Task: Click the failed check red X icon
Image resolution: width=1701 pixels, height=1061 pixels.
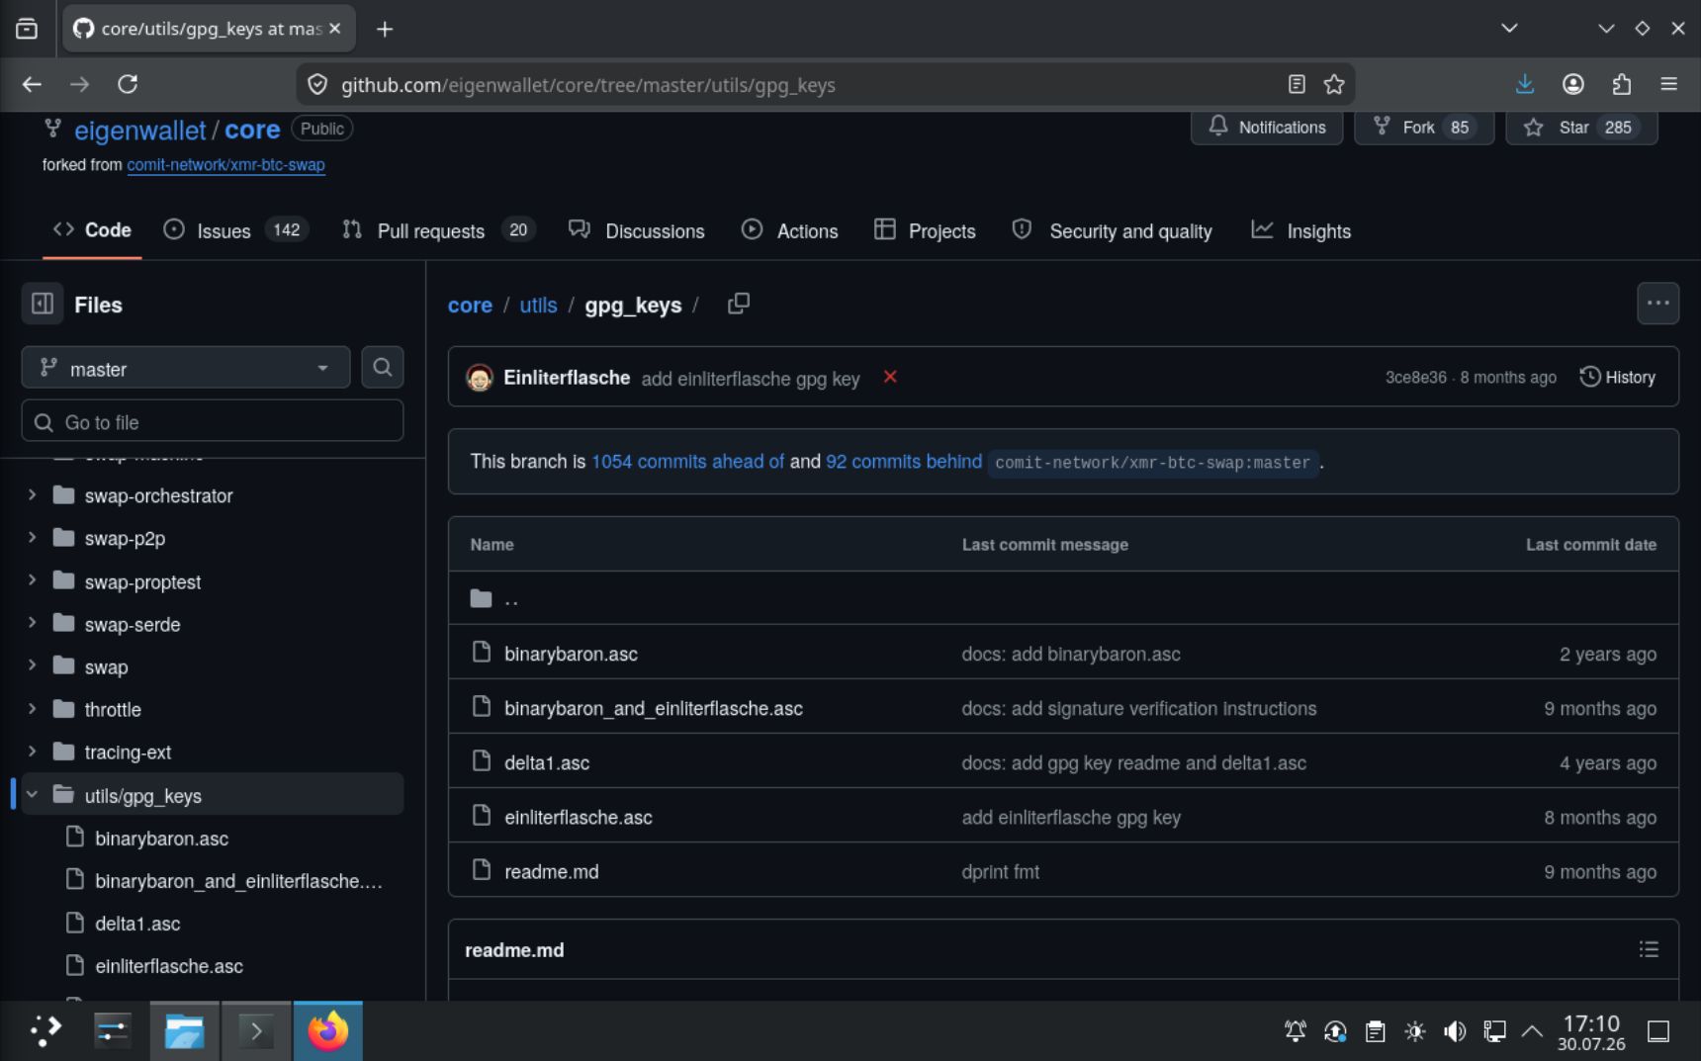Action: point(890,377)
